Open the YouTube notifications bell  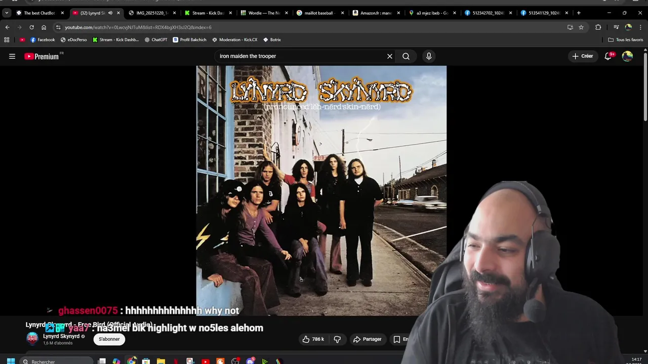click(608, 56)
